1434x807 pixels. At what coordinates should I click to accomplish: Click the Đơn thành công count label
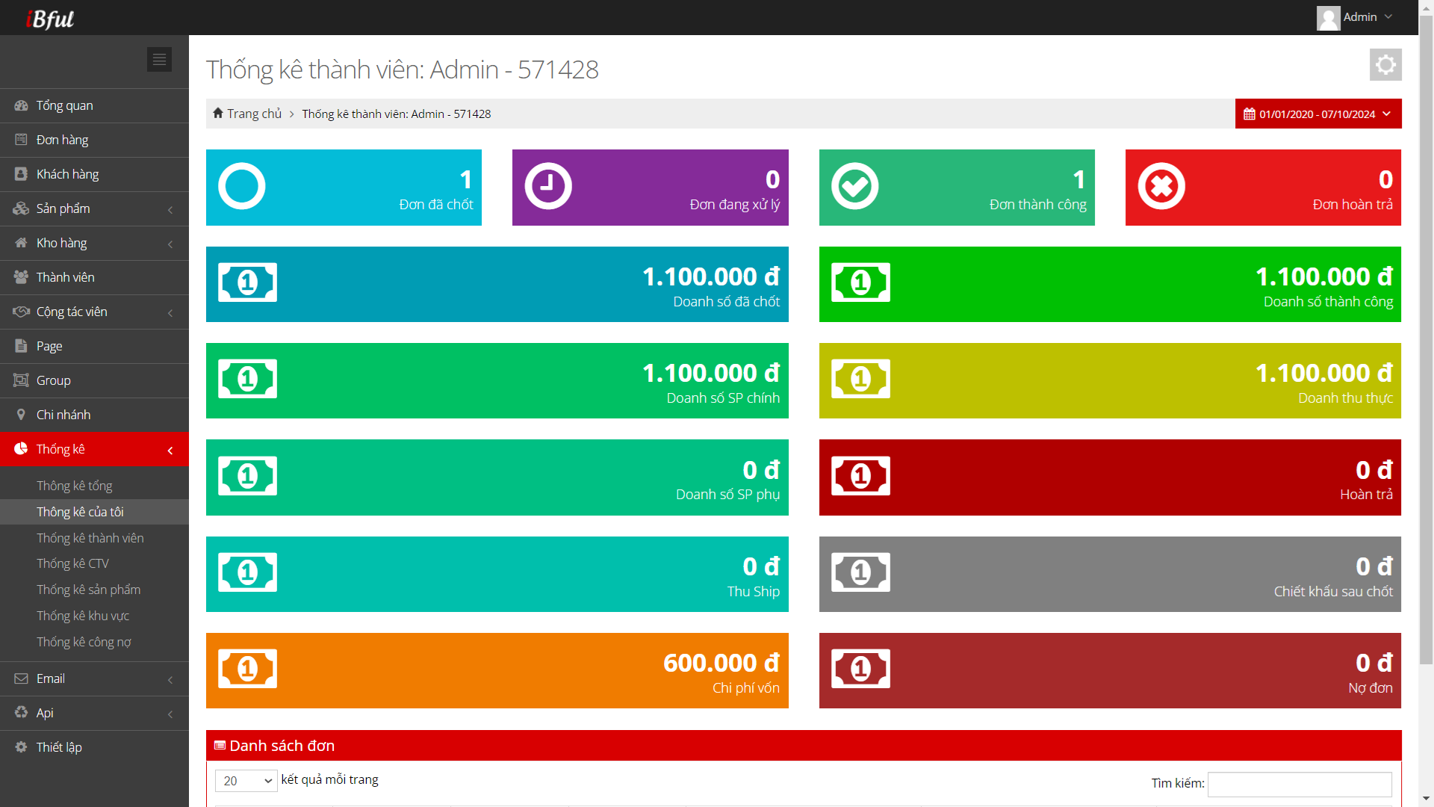pyautogui.click(x=1037, y=205)
